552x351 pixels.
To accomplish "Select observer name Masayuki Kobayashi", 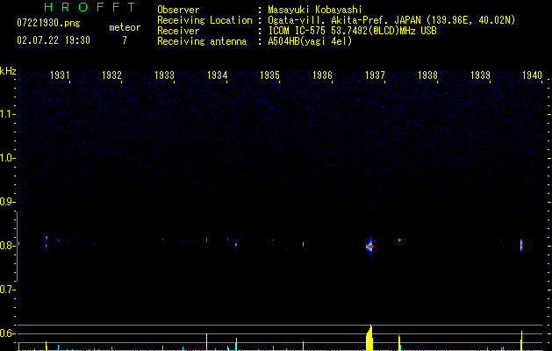I will [x=315, y=10].
